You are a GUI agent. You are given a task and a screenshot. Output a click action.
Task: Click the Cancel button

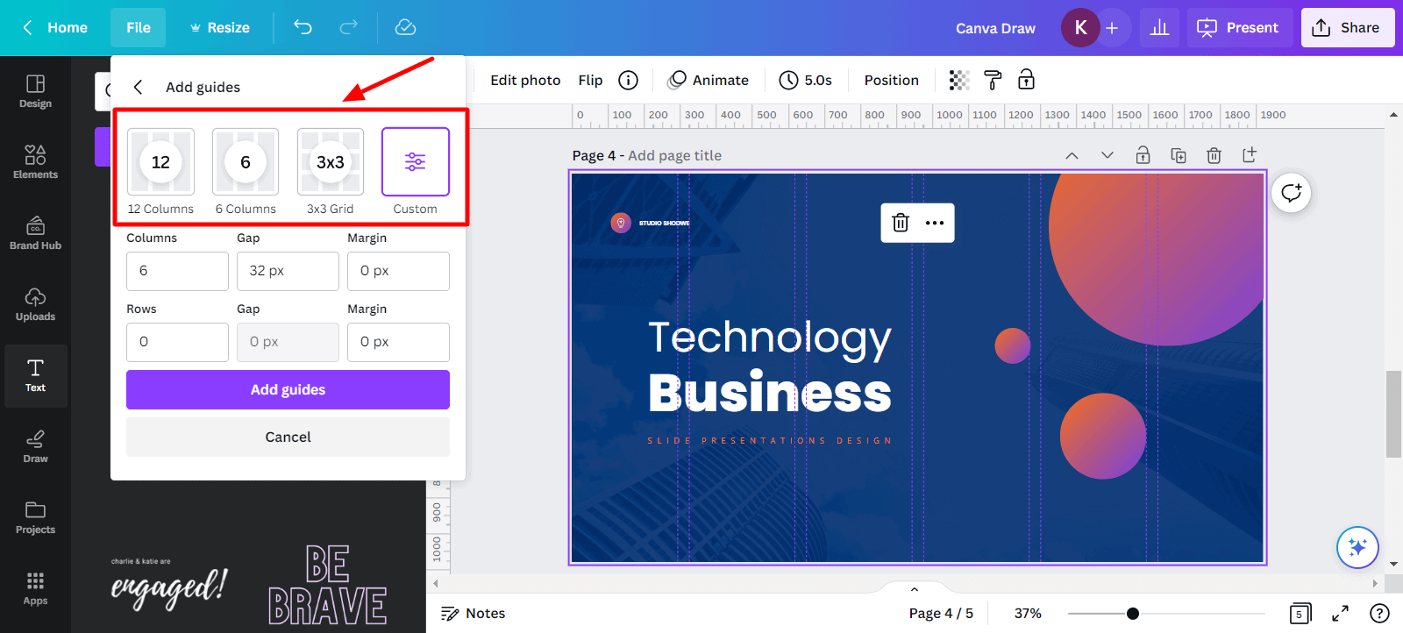point(288,437)
